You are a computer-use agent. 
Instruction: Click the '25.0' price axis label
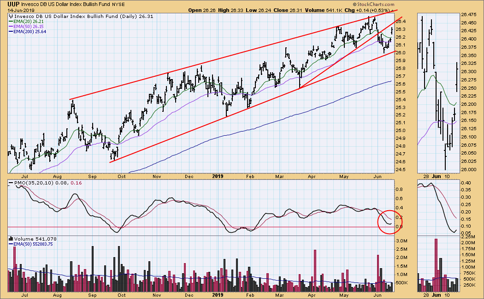tap(401, 131)
